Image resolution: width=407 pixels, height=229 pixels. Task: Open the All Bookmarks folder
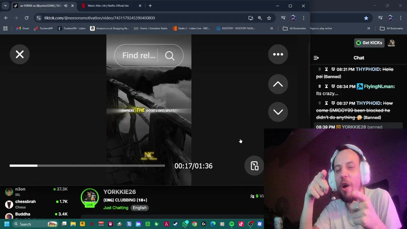point(294,28)
